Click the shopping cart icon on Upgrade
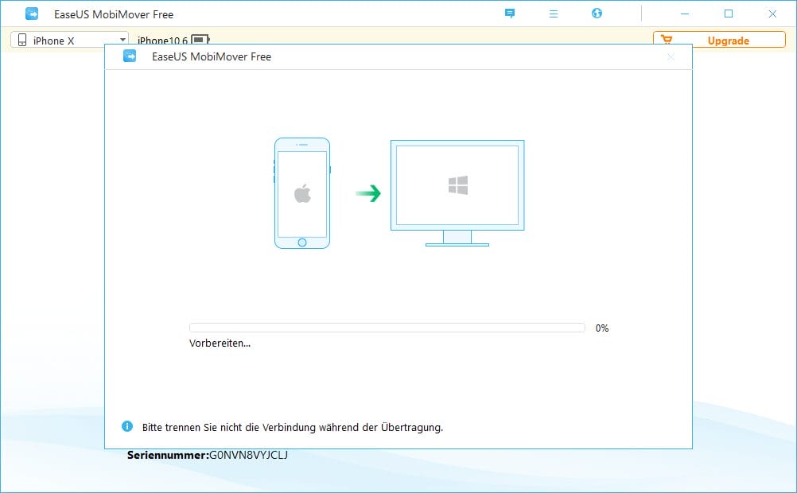 [x=667, y=41]
